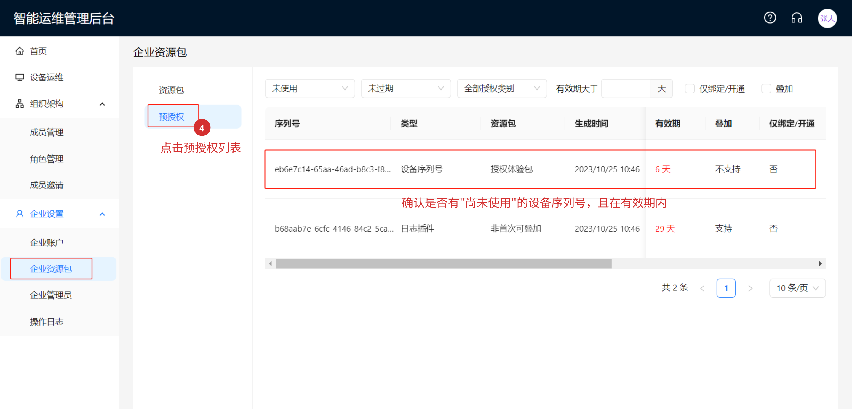Collapse the 组织架构 menu chevron
Image resolution: width=852 pixels, height=409 pixels.
pos(102,104)
